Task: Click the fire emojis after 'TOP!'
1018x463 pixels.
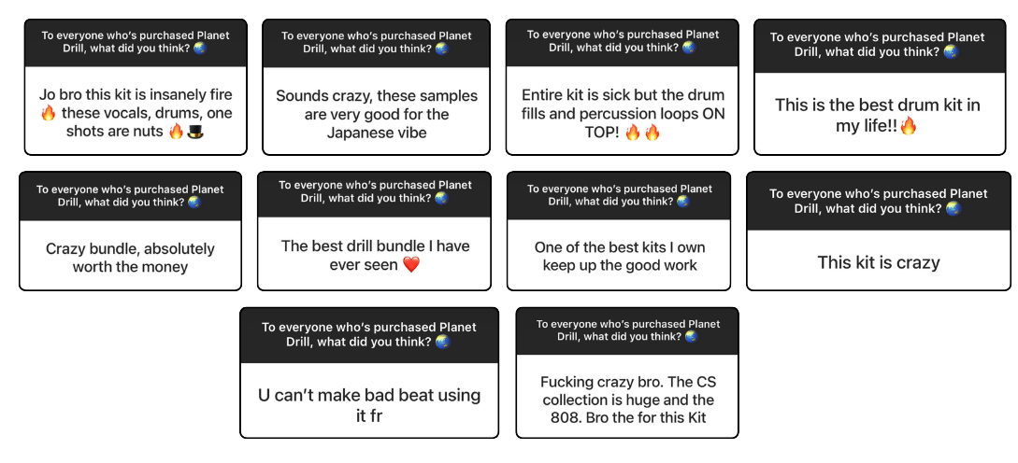Action: (x=643, y=133)
